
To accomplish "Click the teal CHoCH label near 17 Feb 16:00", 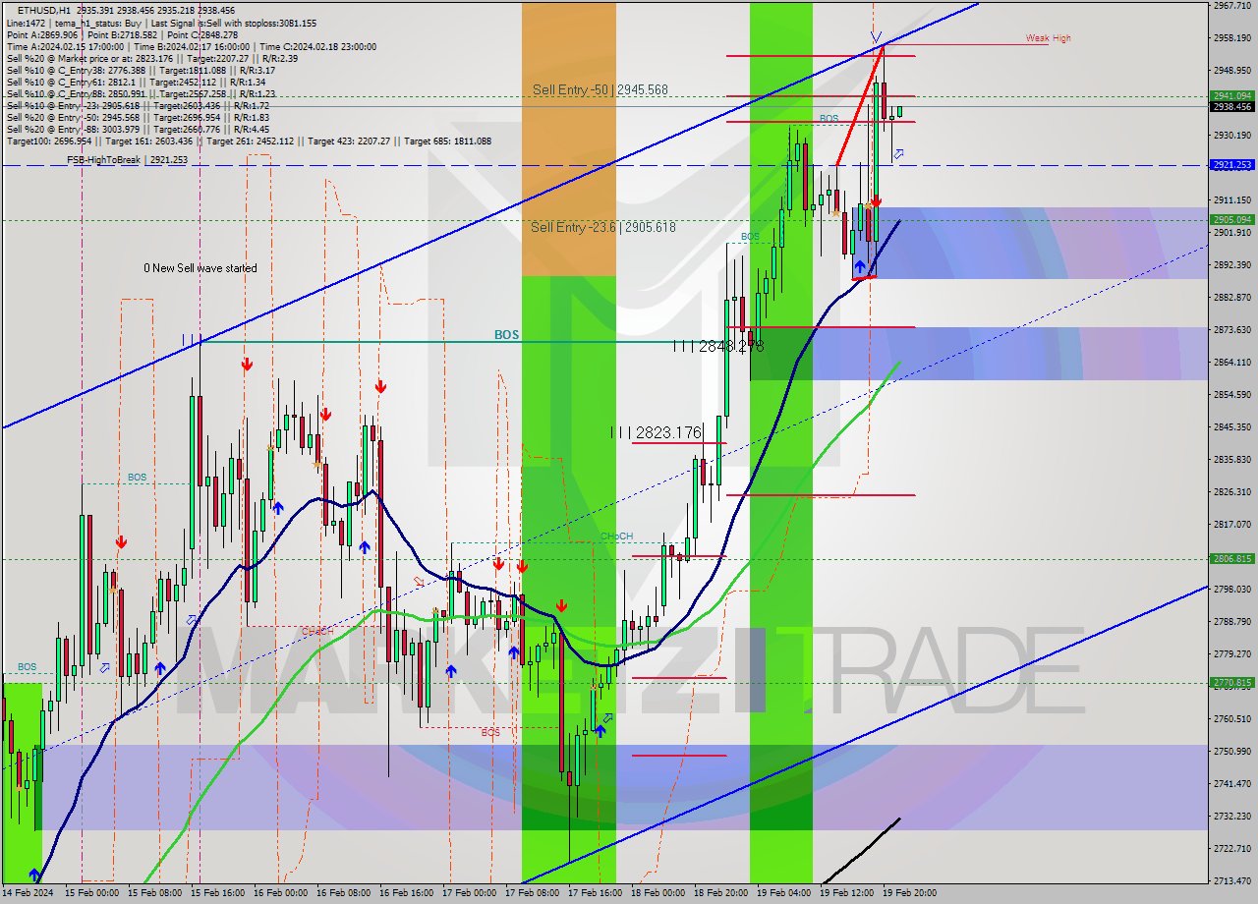I will click(616, 536).
